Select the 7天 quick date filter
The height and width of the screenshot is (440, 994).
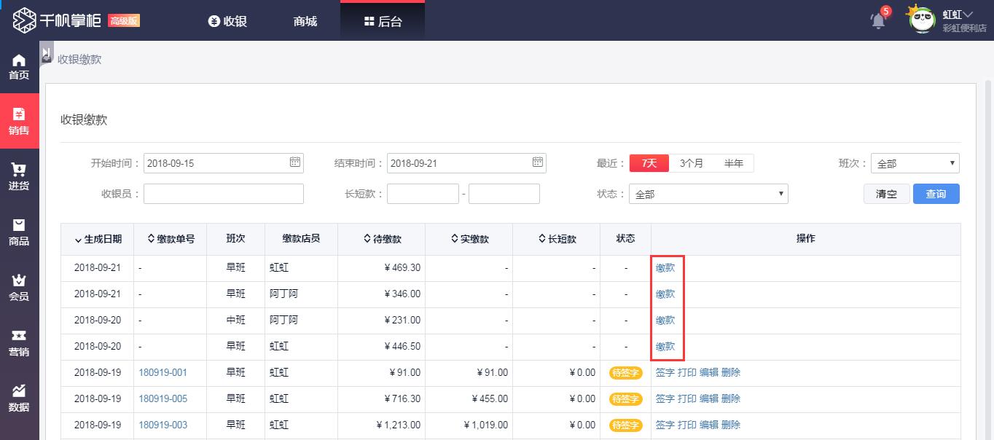[x=649, y=163]
